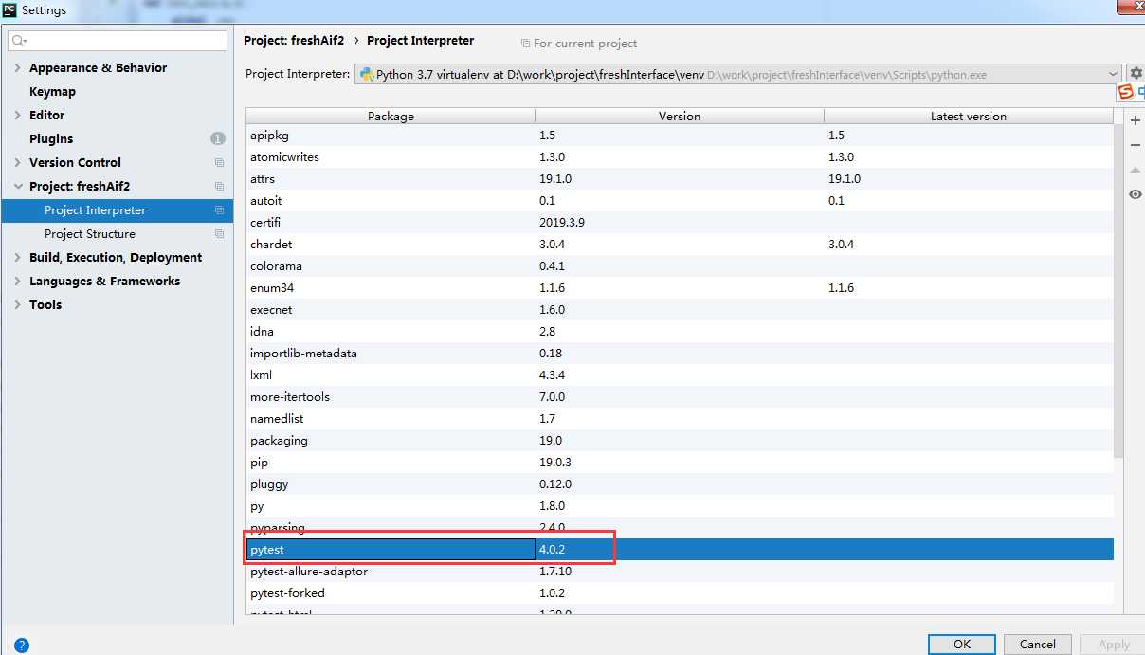Screen dimensions: 1145x655
Task: Open the Keymap settings page
Action: coord(52,92)
